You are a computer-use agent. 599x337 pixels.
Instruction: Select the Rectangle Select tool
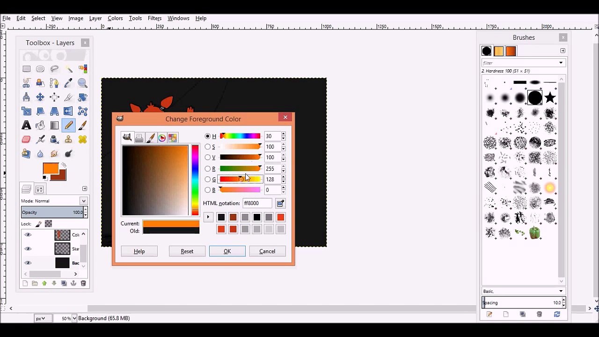click(x=26, y=69)
